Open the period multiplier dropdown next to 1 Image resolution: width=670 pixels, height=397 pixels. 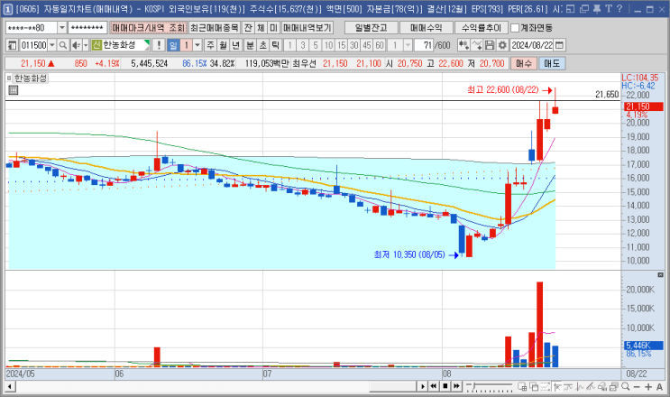click(197, 45)
